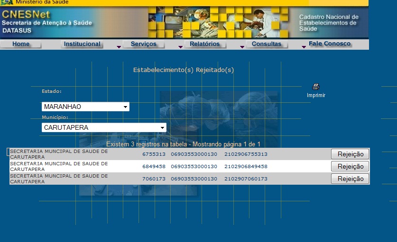Click the arrow between Relatórios and Consultas

[x=242, y=47]
